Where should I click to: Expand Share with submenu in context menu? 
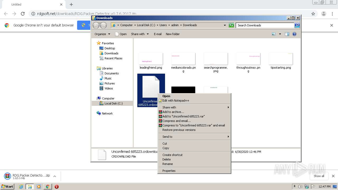tap(194, 107)
